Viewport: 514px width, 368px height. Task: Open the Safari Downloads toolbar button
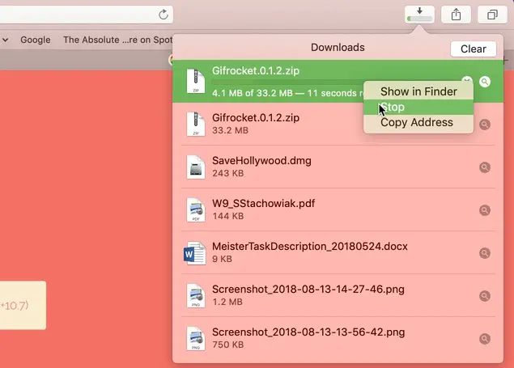[x=419, y=15]
